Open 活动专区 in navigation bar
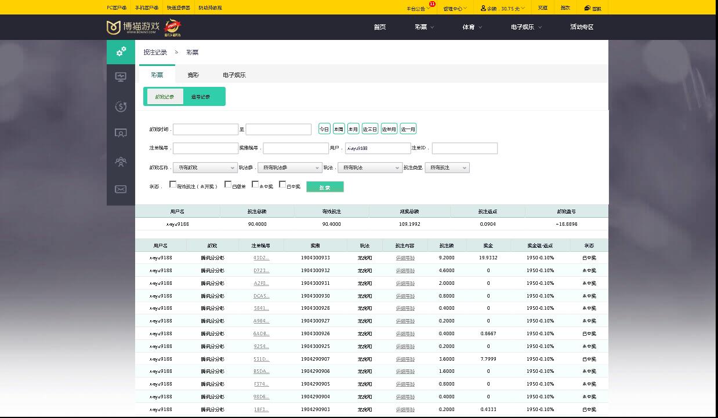Screen dimensions: 718x418 [x=582, y=27]
